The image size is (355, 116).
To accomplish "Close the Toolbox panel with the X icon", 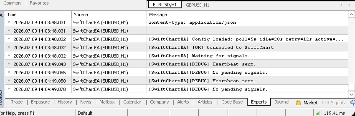I will click(1, 15).
